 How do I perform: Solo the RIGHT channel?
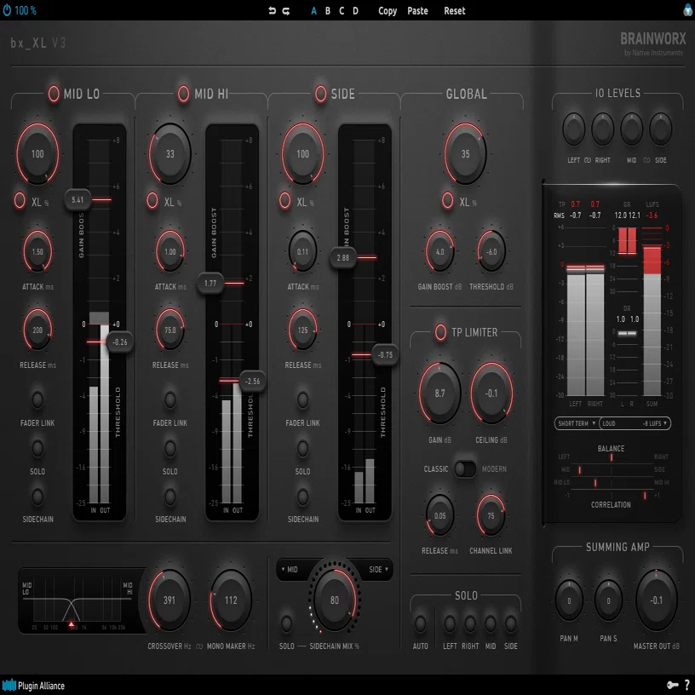tap(470, 623)
